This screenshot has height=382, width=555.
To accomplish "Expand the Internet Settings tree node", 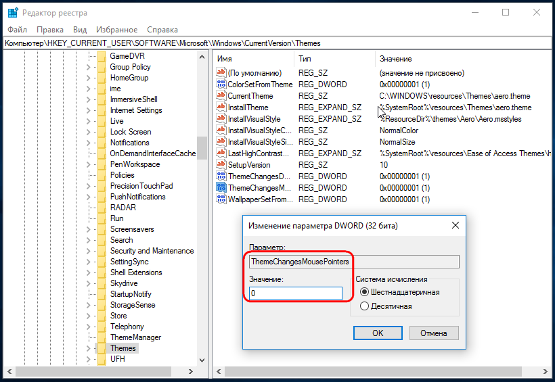I will (x=88, y=110).
